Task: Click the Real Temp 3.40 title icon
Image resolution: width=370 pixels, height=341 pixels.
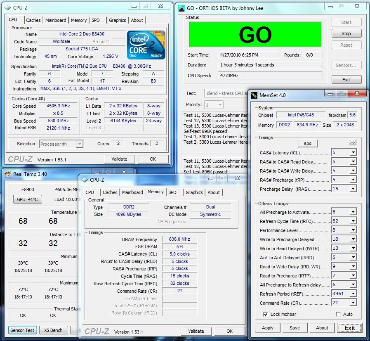Action: (8, 174)
